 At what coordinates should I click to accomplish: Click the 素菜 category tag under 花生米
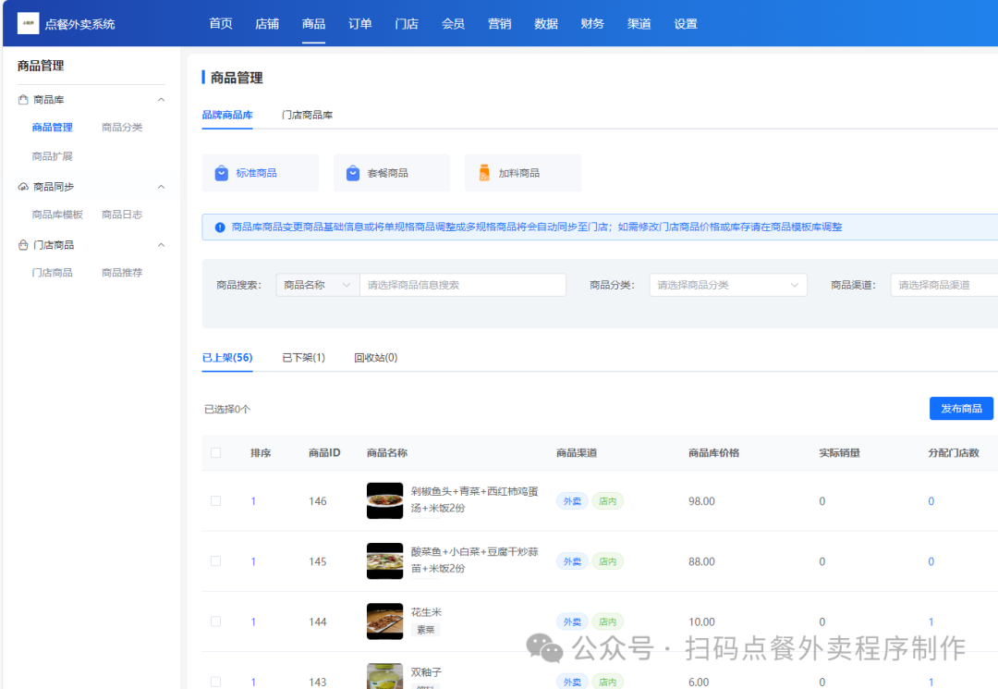pyautogui.click(x=426, y=630)
